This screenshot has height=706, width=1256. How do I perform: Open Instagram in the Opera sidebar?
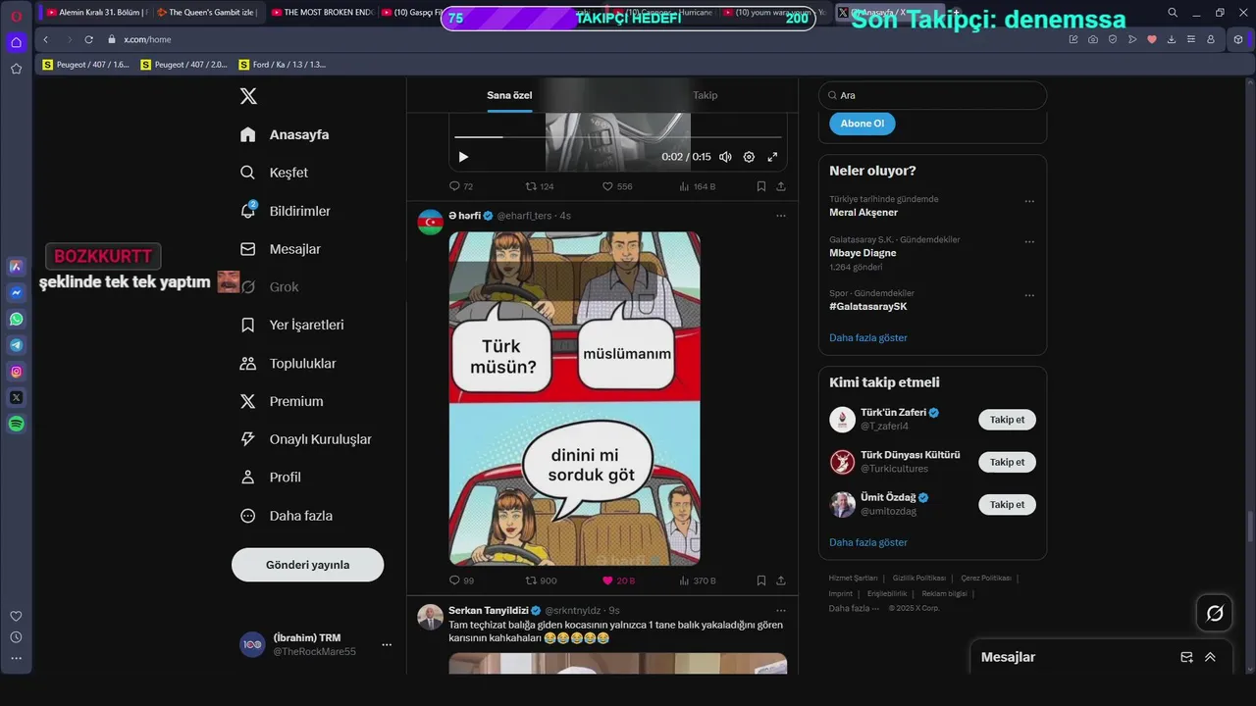[x=17, y=372]
